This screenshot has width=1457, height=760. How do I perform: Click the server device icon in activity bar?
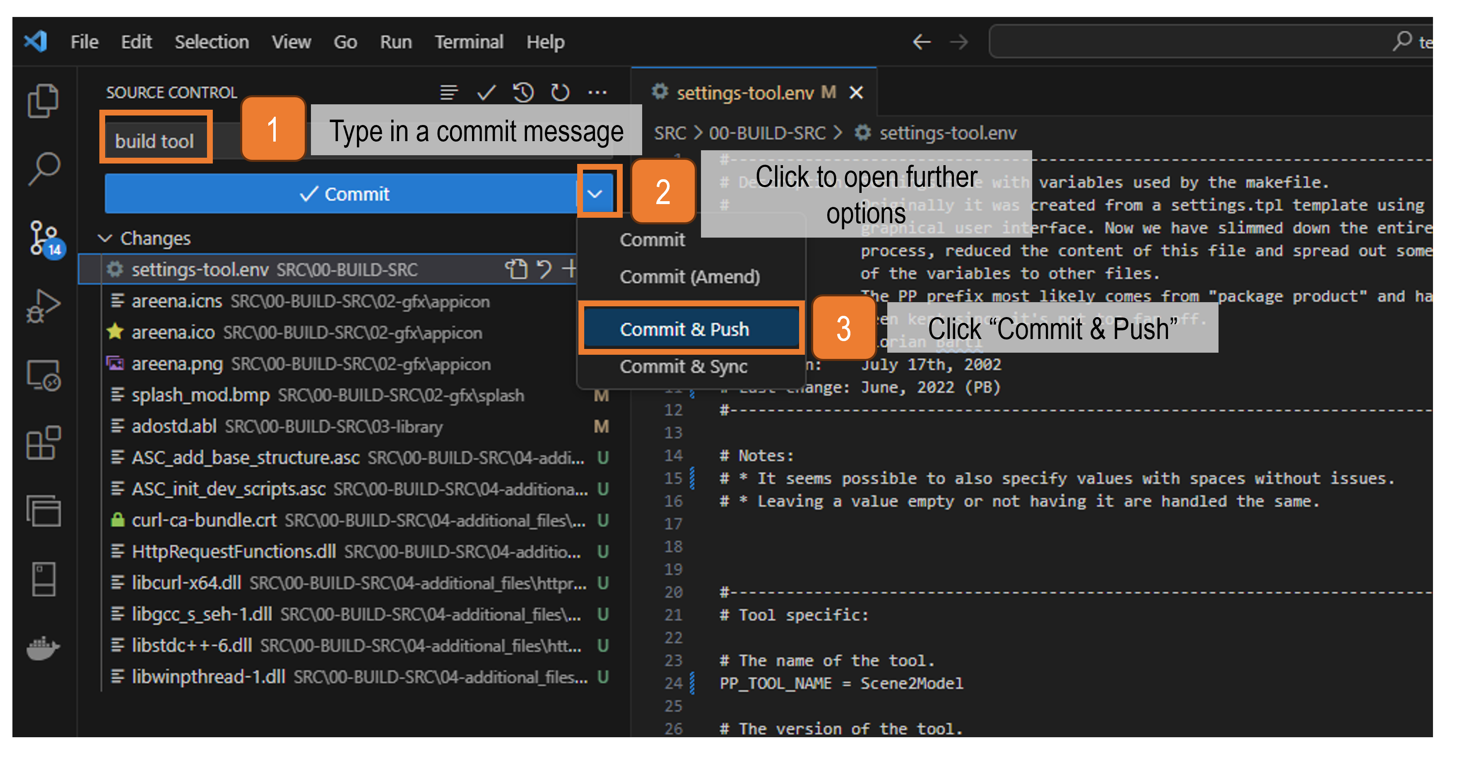point(43,579)
